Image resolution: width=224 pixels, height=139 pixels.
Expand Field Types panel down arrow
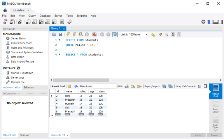coord(216,130)
